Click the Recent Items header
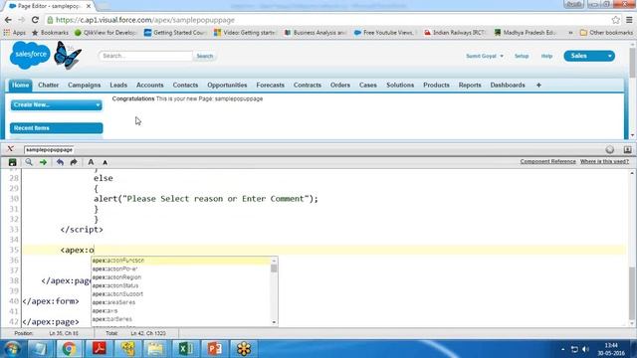 56,128
